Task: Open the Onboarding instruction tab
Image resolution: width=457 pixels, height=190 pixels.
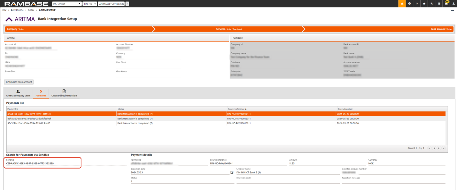Action: [64, 93]
